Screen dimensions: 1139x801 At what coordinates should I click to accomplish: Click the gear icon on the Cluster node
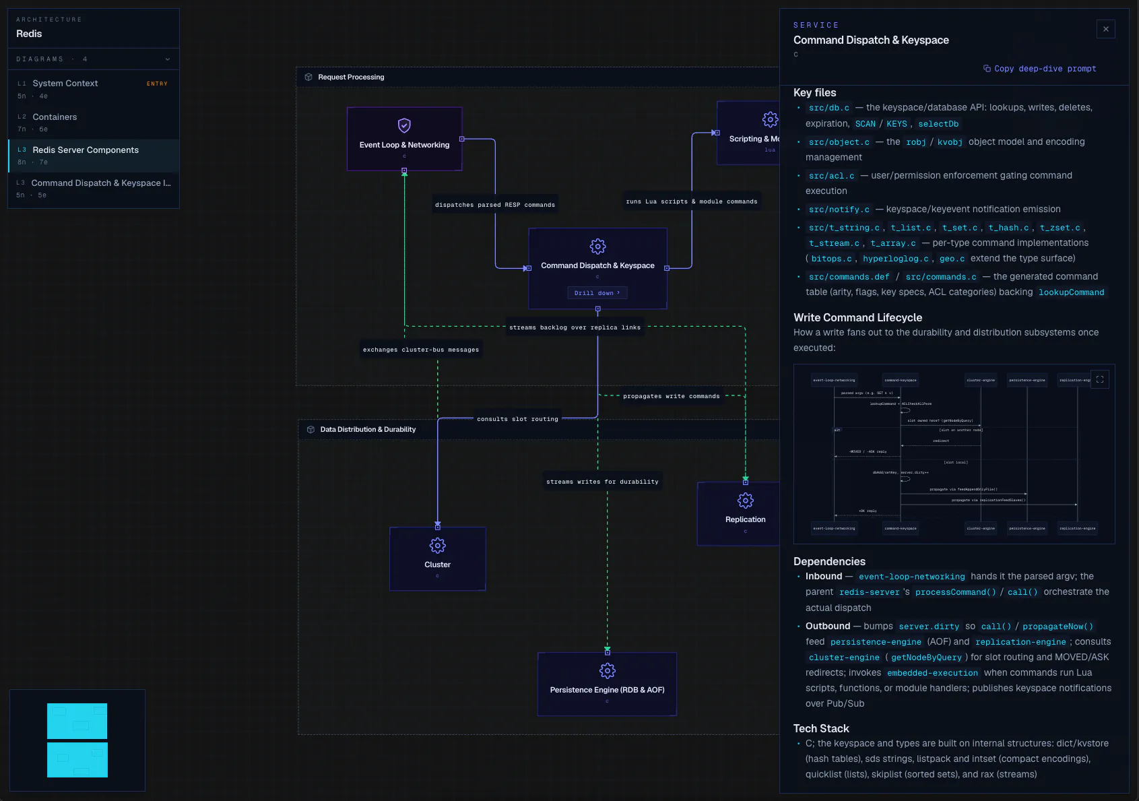438,546
